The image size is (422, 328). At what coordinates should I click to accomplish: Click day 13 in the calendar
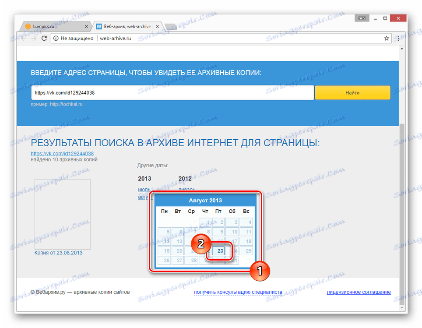178,241
